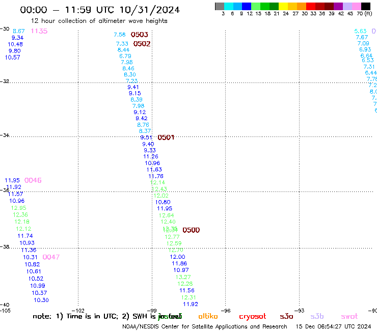This screenshot has height=331, width=377.
Task: Click the 11.74 wave height value
Action: tap(25, 236)
